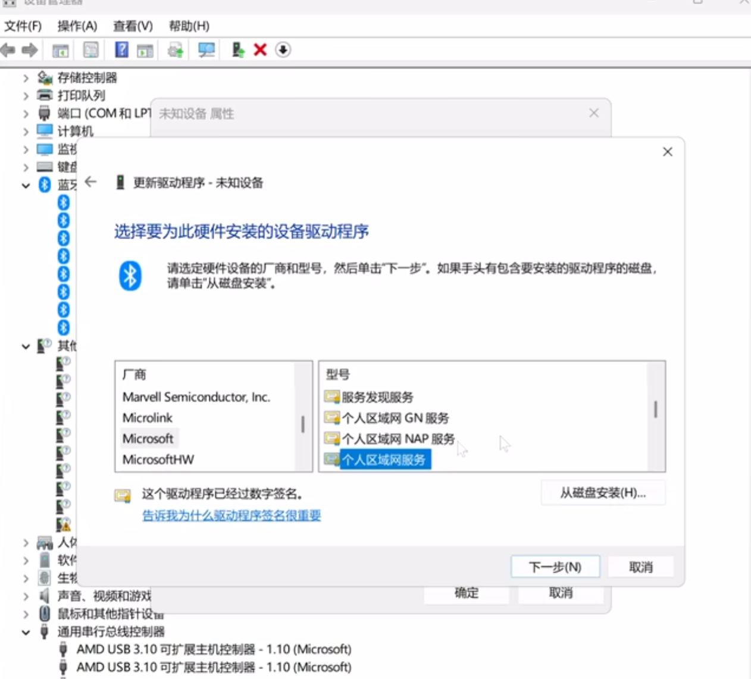Click 取消 in the update driver wizard
Screen dimensions: 751x679
[641, 567]
